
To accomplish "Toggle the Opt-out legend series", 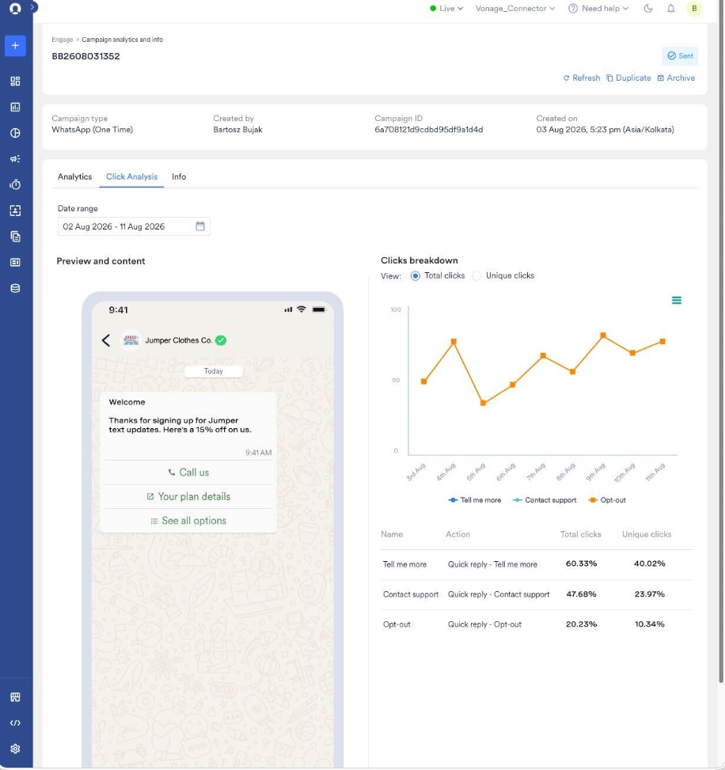I will (607, 500).
